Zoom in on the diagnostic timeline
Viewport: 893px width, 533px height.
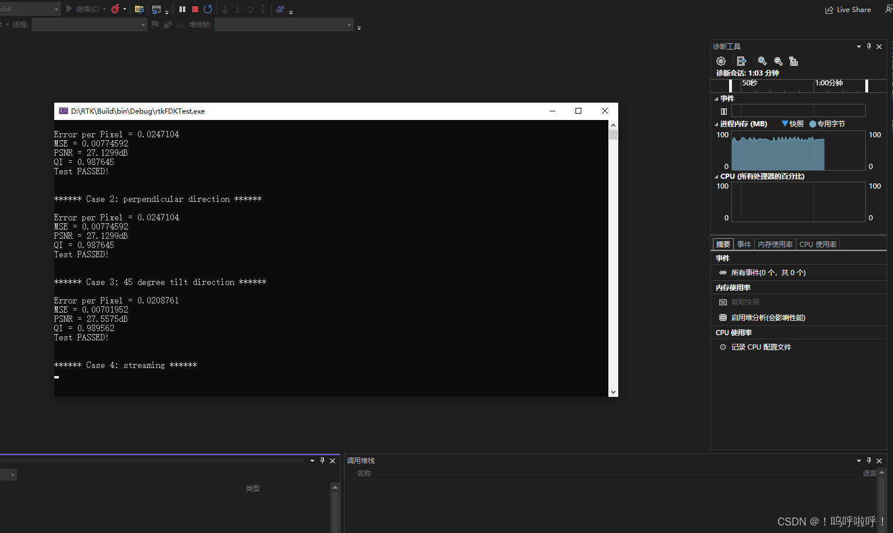[763, 61]
